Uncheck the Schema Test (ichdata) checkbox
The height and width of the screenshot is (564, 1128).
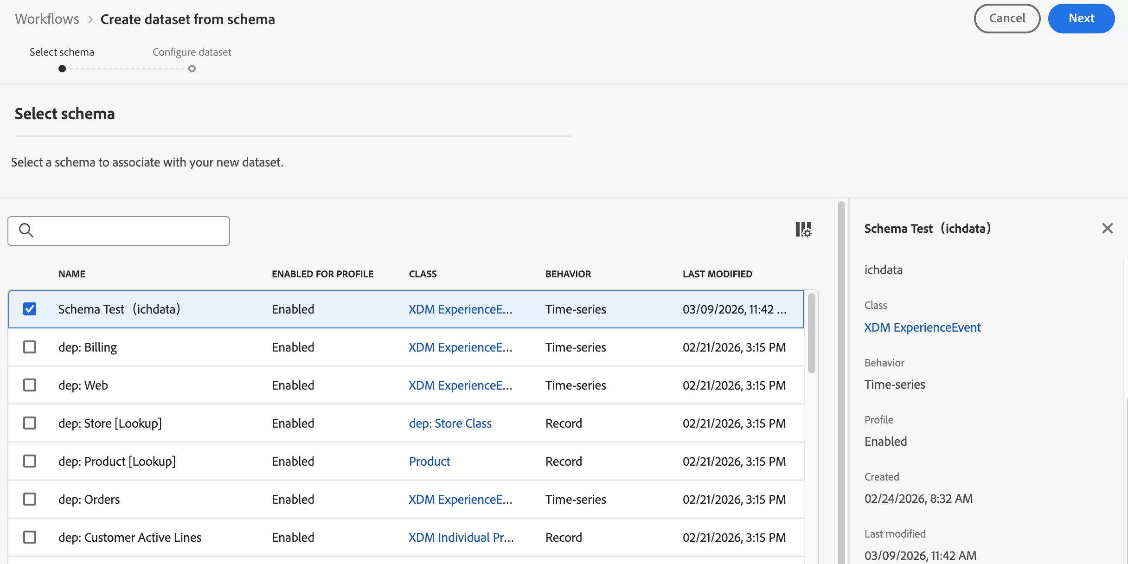click(x=30, y=309)
